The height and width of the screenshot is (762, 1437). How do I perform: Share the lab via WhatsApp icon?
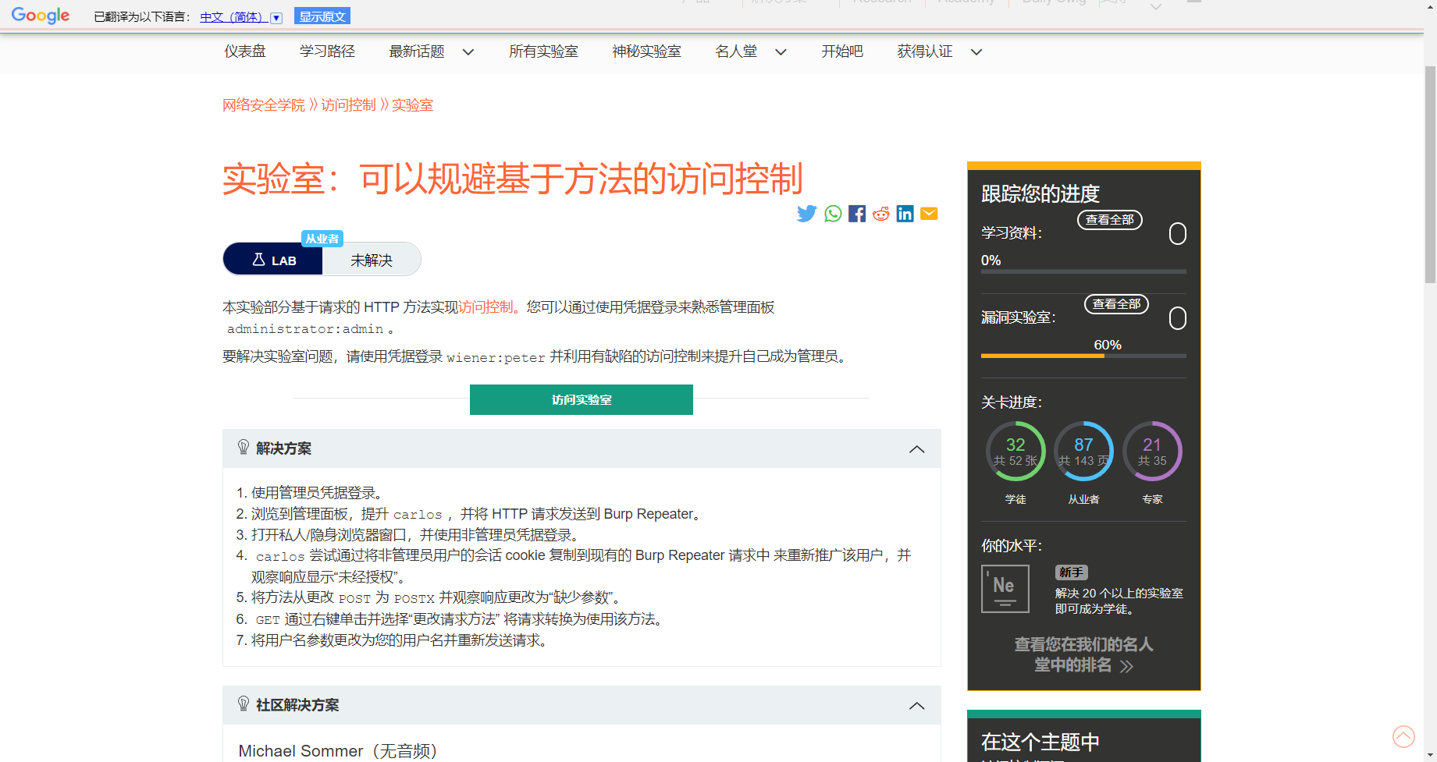click(x=833, y=214)
